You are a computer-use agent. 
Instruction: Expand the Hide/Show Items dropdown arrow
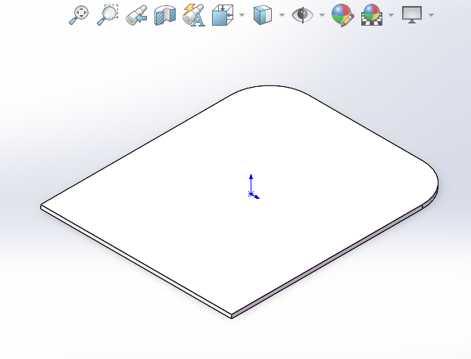click(322, 14)
